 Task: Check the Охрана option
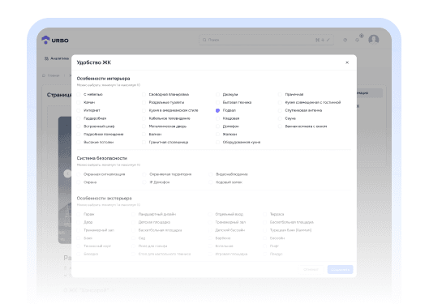click(79, 182)
